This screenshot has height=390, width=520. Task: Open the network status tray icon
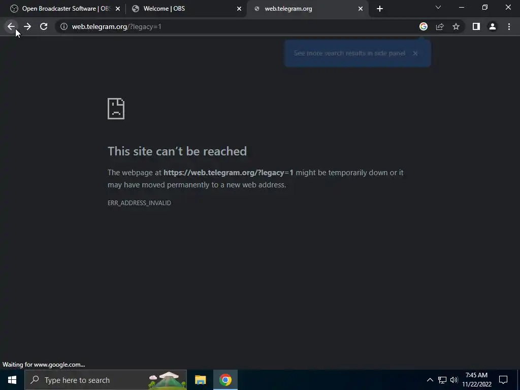pyautogui.click(x=442, y=380)
